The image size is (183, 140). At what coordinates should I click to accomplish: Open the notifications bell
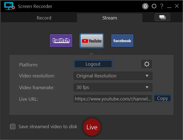point(145,6)
